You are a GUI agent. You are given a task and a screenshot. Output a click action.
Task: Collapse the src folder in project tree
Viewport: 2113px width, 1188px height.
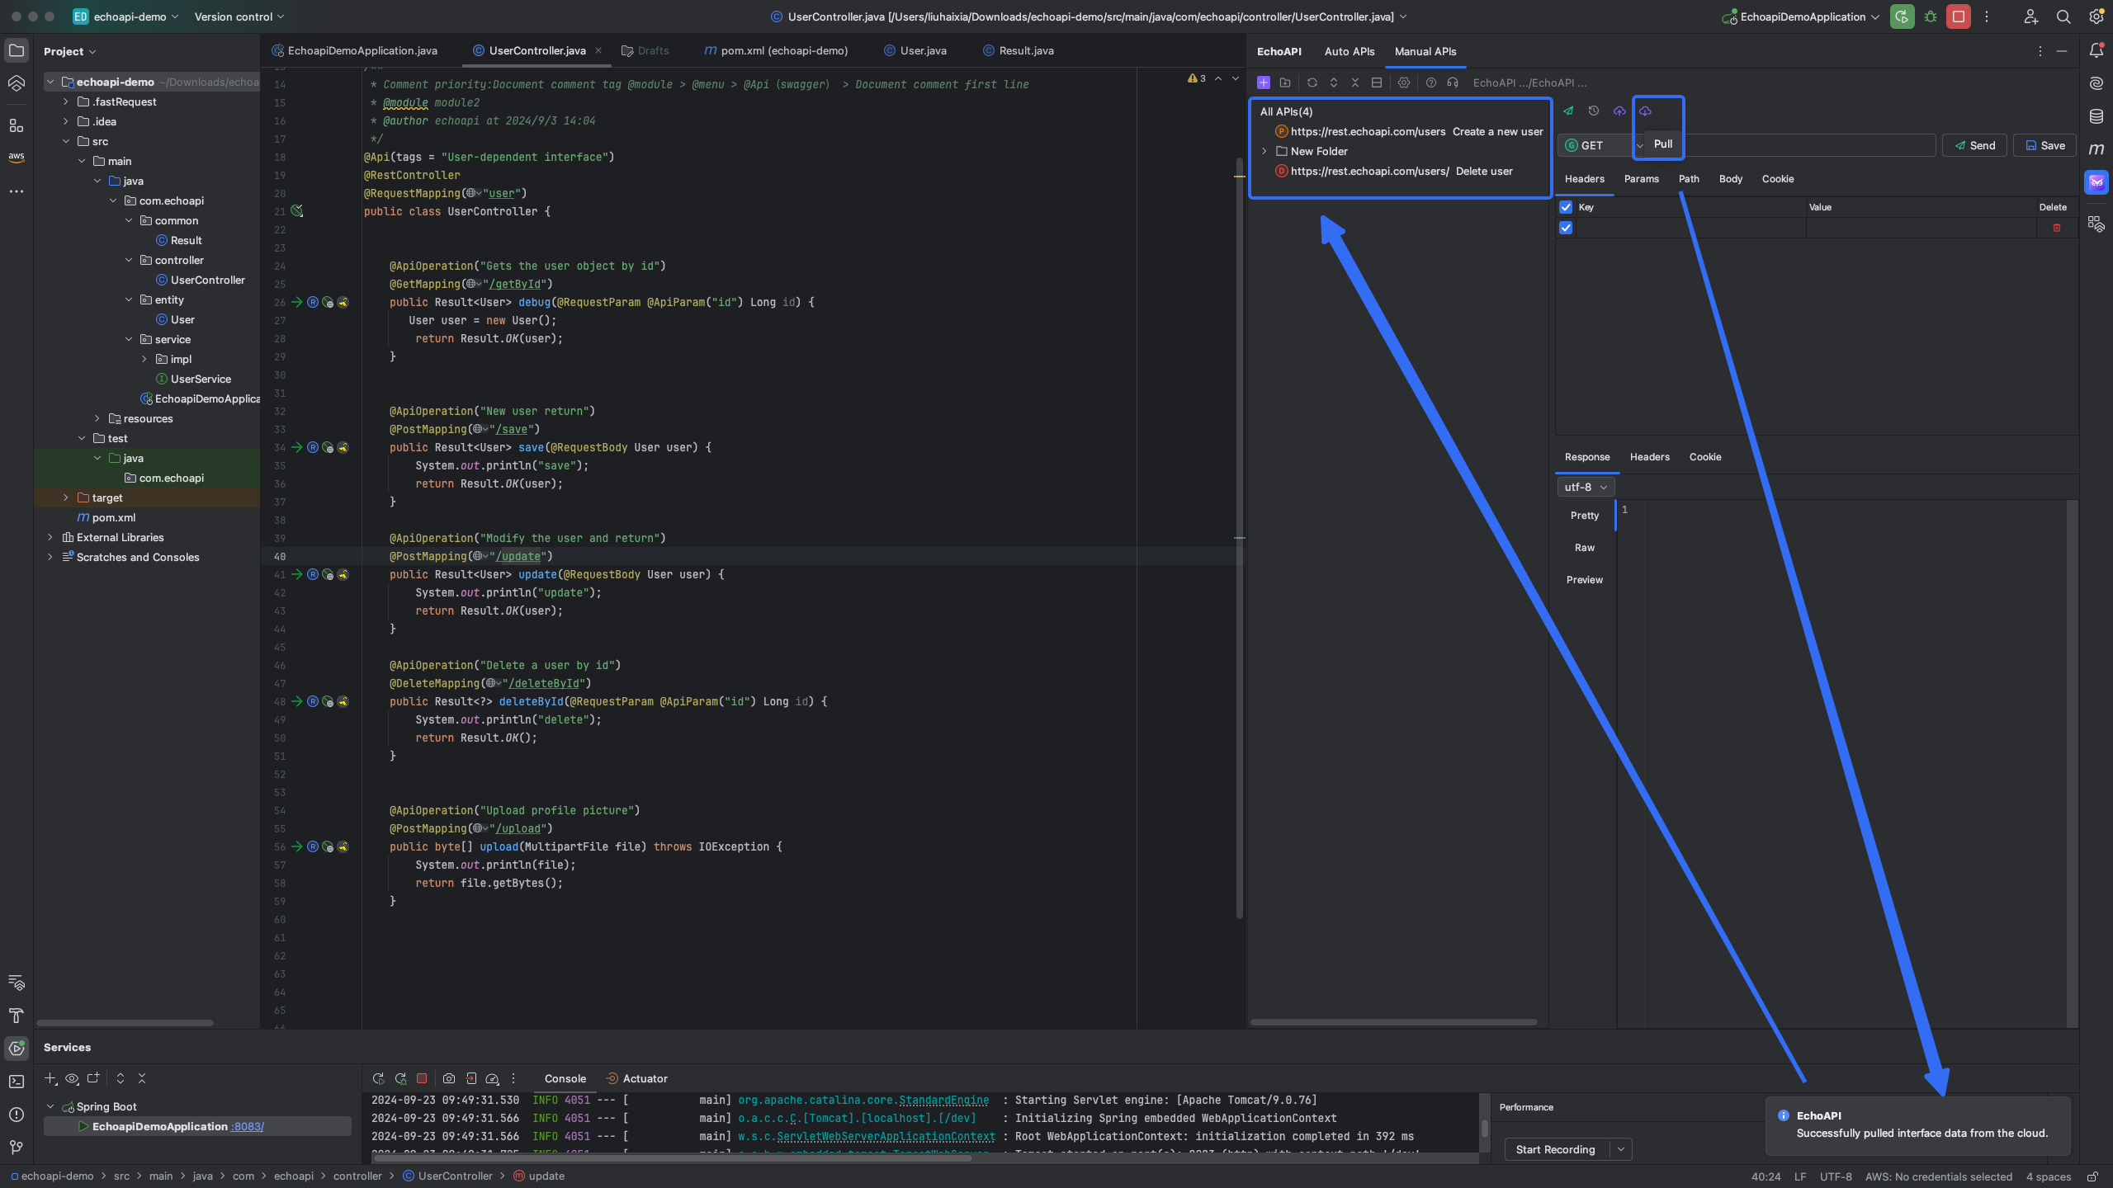click(x=65, y=141)
